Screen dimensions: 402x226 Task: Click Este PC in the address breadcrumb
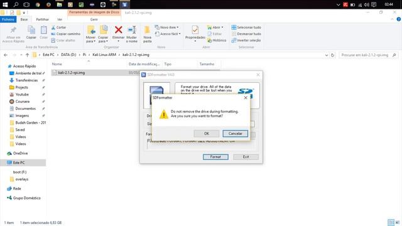[x=48, y=55]
